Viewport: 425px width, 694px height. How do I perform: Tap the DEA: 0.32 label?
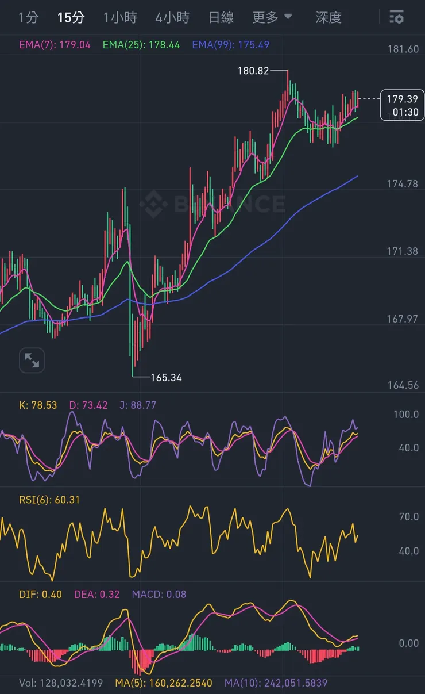click(x=97, y=595)
